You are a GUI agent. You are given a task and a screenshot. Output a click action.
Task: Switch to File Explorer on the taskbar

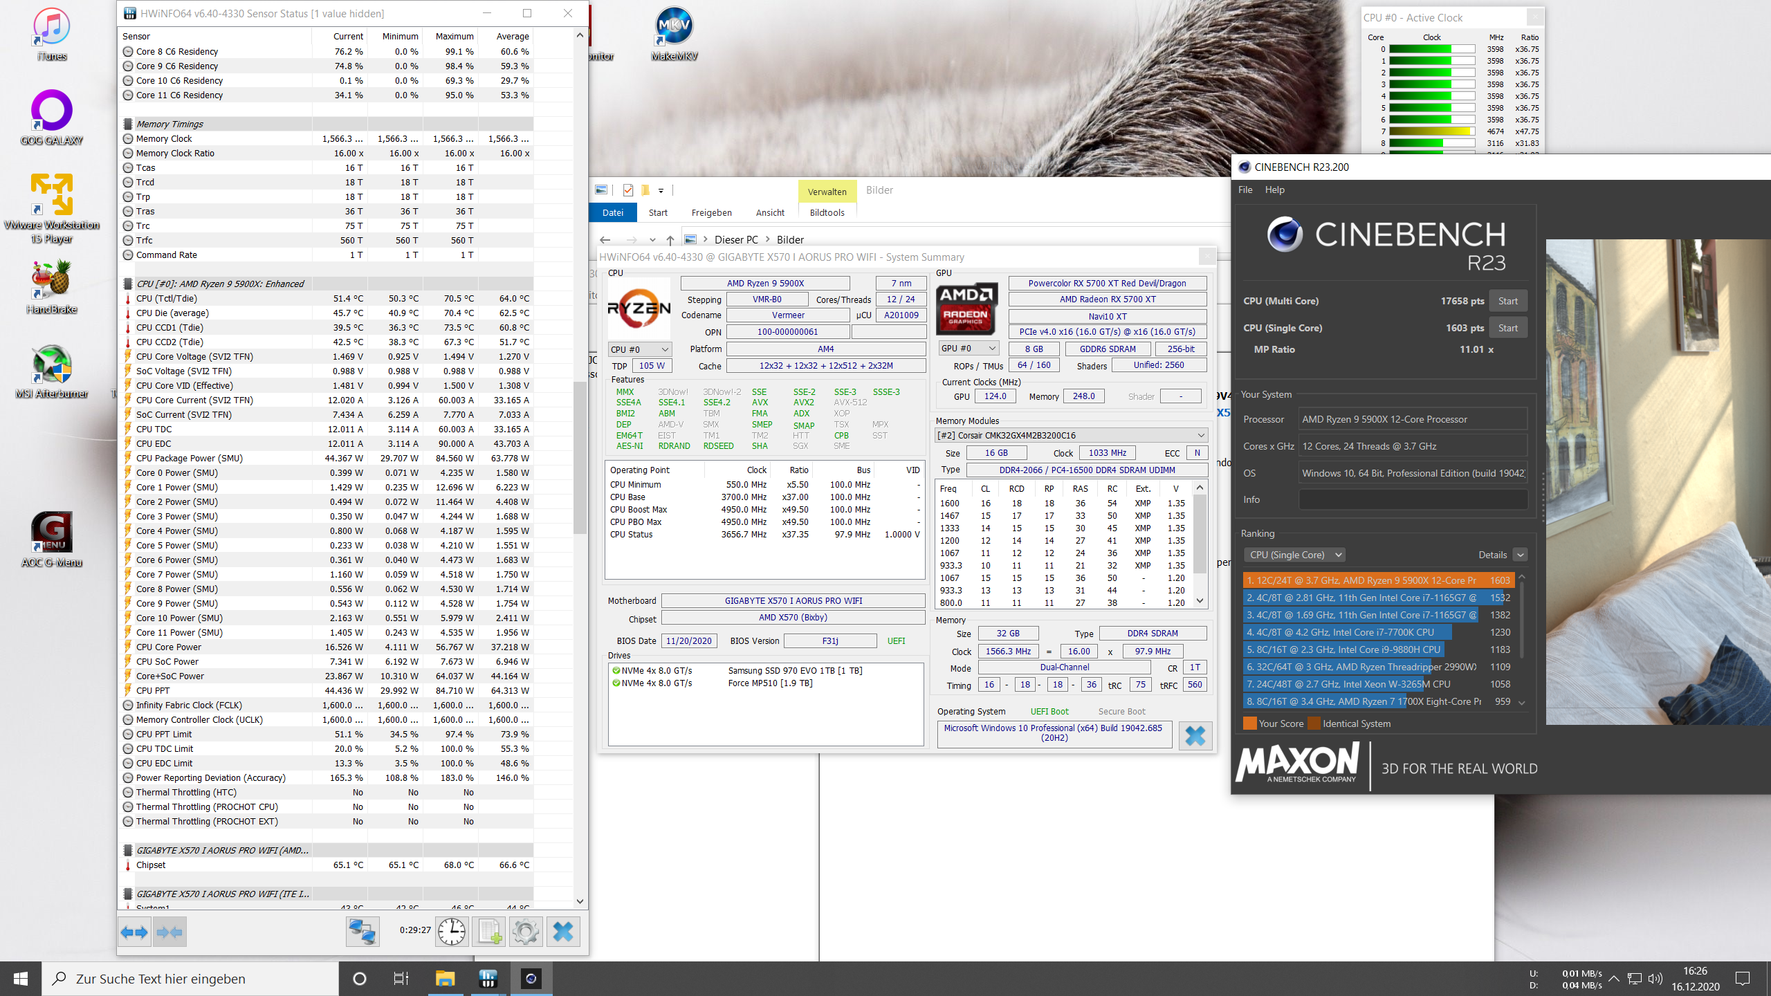tap(445, 979)
